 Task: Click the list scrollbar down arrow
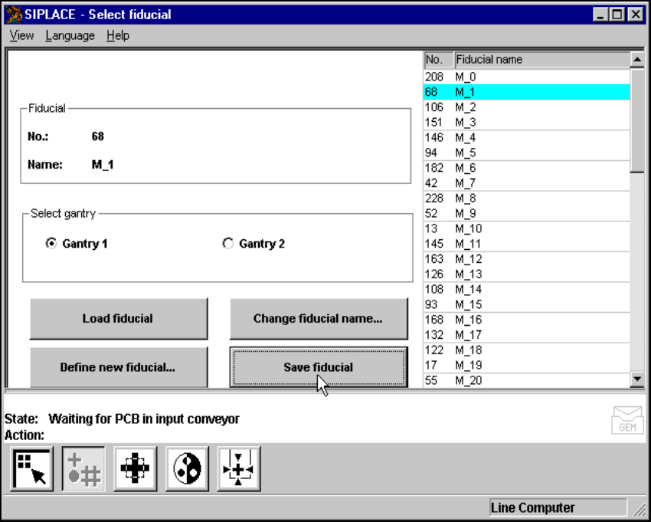(x=637, y=379)
